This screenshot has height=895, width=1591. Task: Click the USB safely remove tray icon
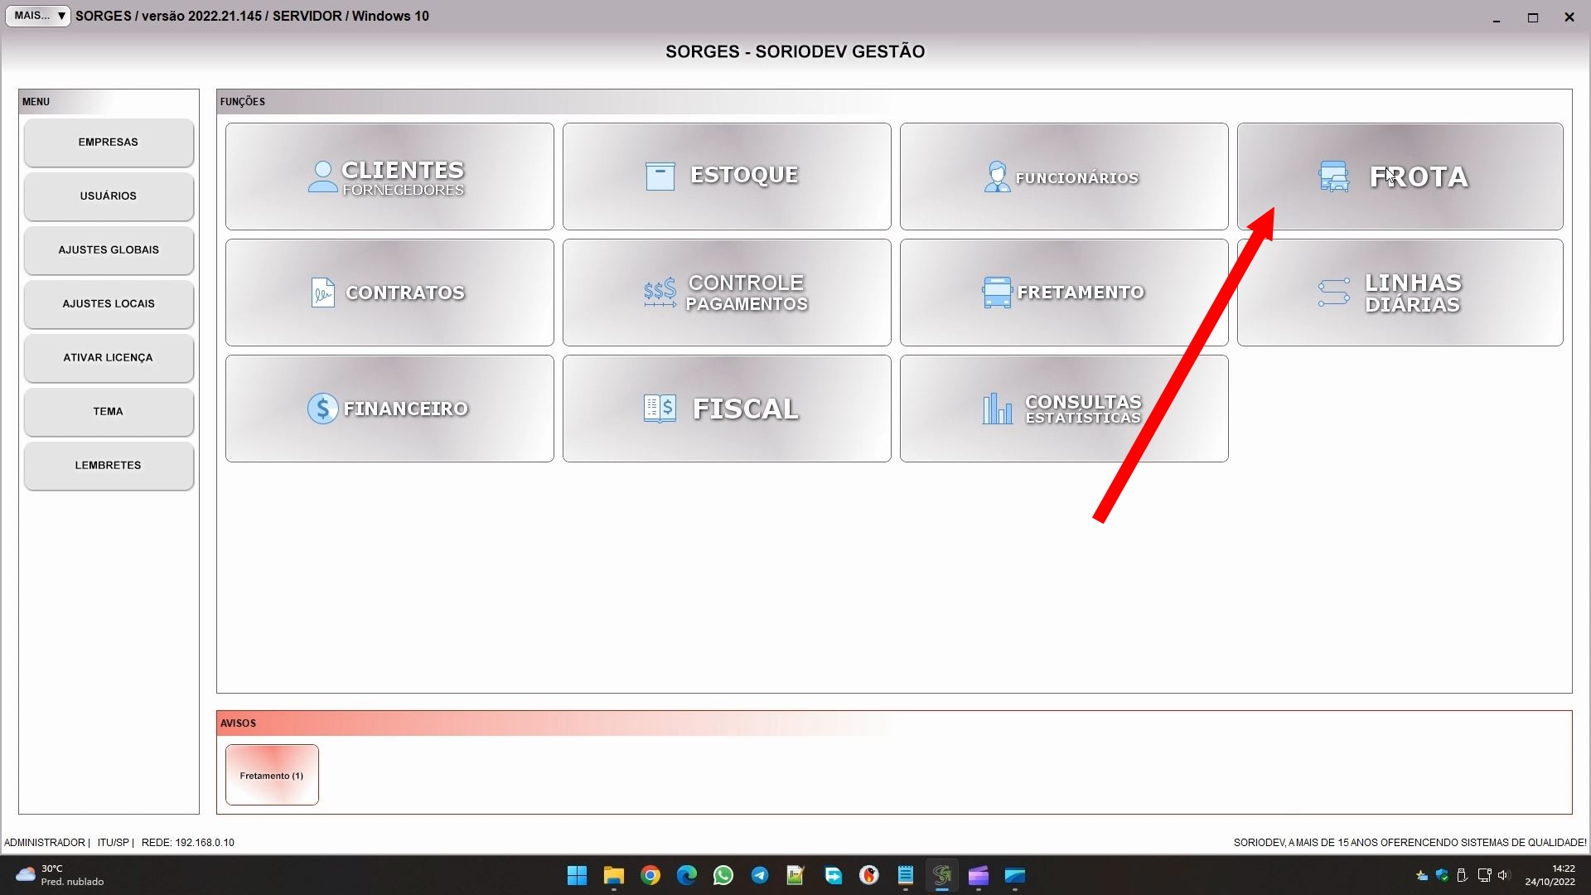[x=1463, y=875]
